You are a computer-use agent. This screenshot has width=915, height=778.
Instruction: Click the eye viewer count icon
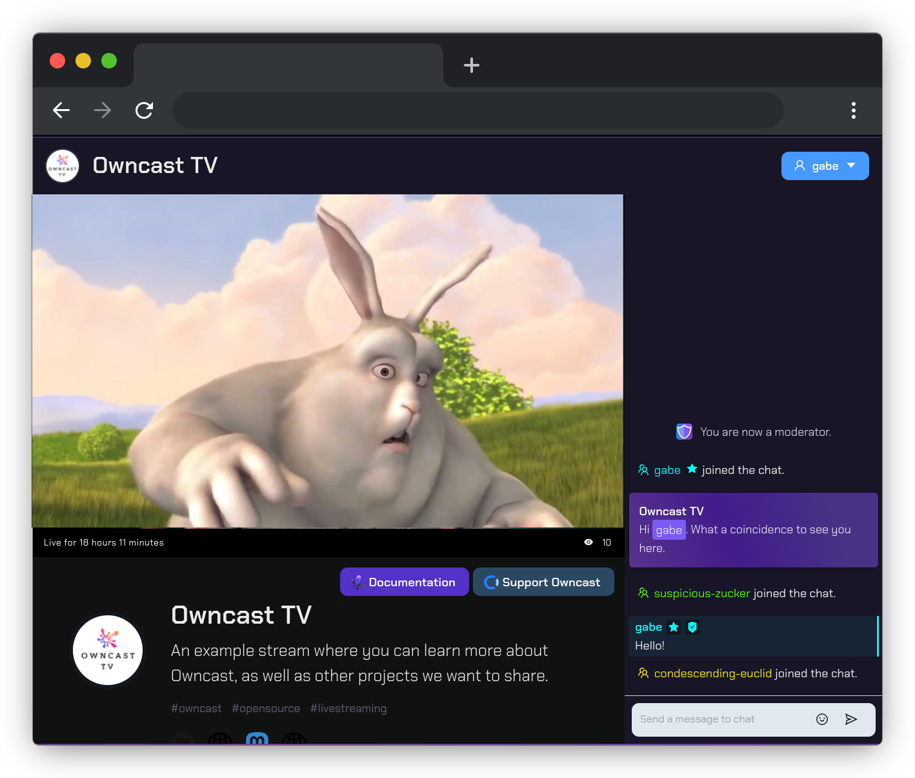(x=588, y=542)
